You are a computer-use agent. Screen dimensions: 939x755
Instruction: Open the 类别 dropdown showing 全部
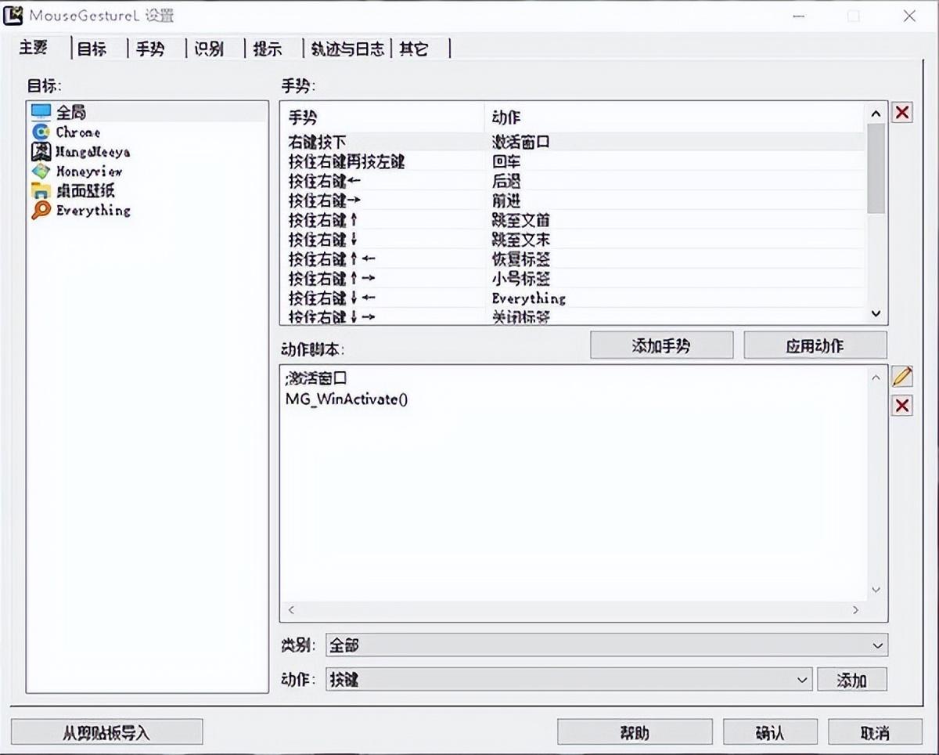[x=606, y=645]
